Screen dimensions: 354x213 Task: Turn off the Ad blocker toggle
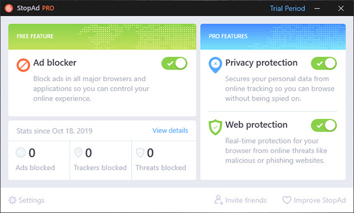174,64
